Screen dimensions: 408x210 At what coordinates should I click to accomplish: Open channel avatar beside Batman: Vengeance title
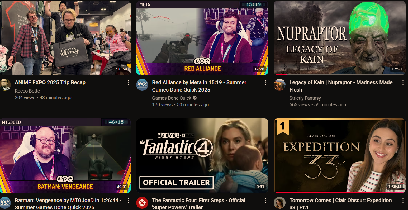[5, 203]
